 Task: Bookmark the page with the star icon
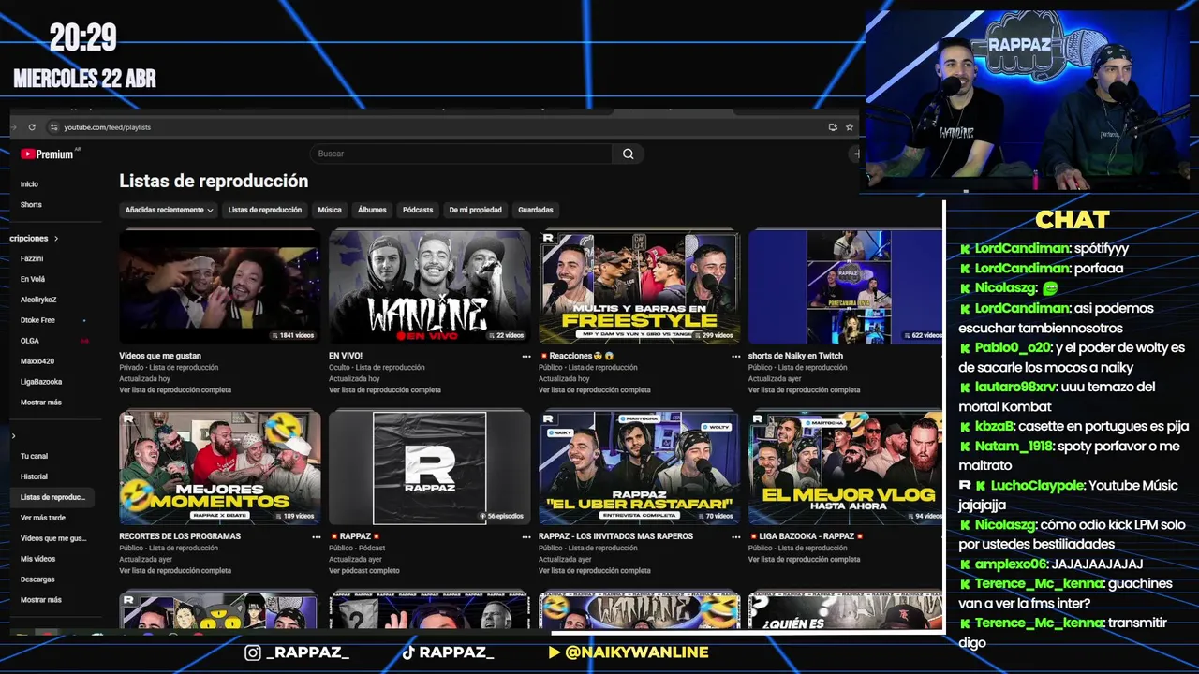(850, 127)
